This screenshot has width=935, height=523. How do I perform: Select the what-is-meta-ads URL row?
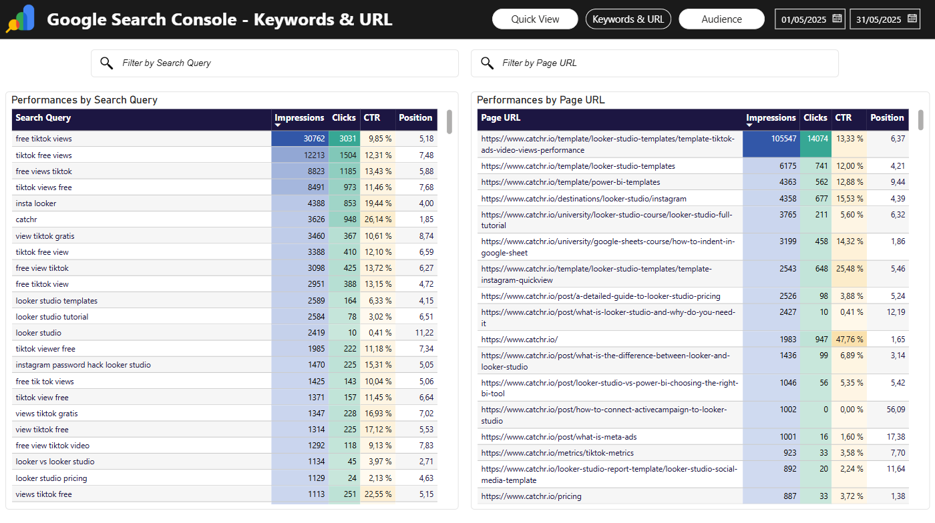693,436
